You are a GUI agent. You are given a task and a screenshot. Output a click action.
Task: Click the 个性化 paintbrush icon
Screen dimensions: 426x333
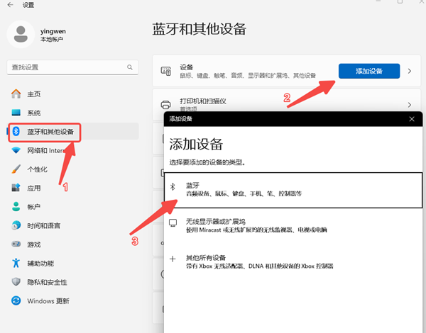point(16,169)
